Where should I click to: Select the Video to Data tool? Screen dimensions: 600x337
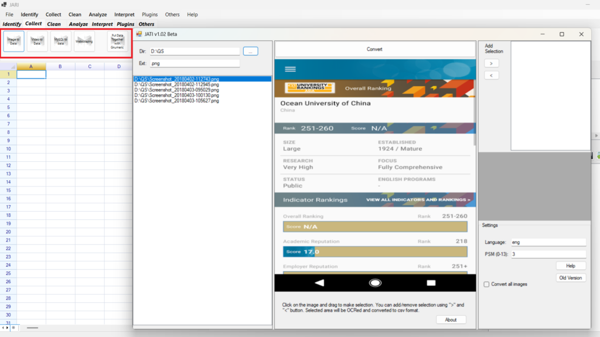[37, 41]
